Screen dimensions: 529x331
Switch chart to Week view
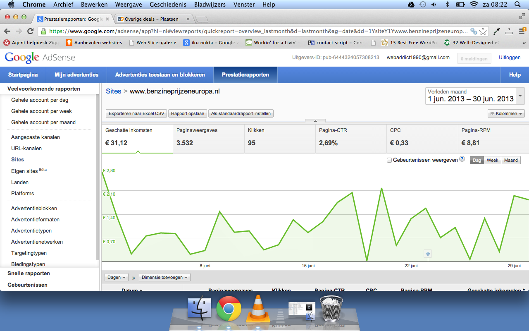pos(492,160)
